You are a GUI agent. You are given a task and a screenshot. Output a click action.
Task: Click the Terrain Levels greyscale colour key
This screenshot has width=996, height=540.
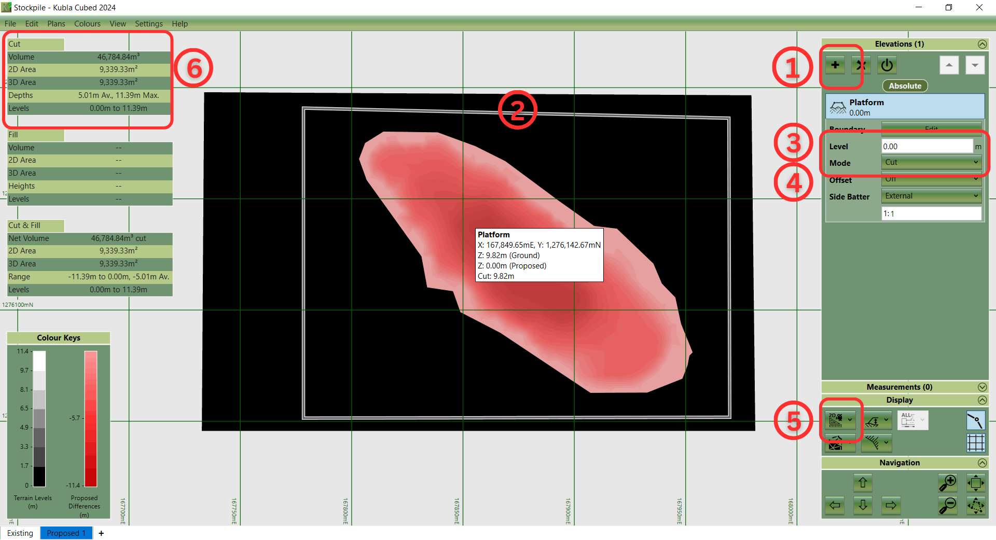point(39,419)
